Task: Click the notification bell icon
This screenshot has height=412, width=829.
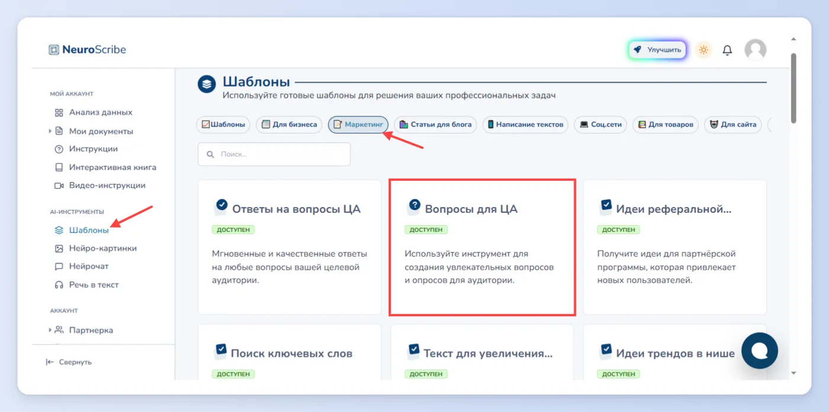Action: click(727, 50)
